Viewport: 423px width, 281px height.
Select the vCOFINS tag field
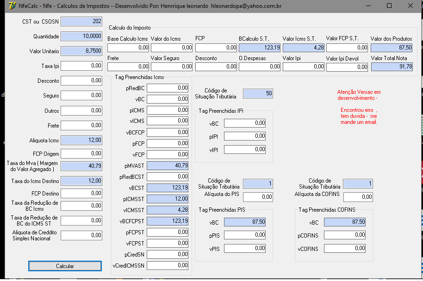pos(345,248)
